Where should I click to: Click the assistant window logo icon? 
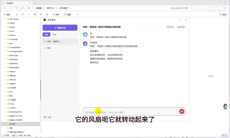(45, 20)
